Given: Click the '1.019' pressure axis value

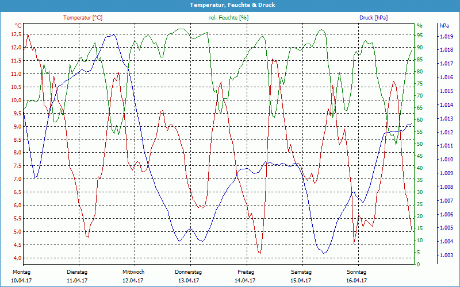Looking at the screenshot, I should click(x=446, y=37).
